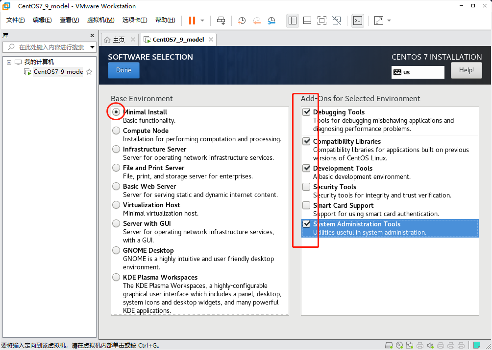Switch to the CentOS7_9_model tab
The width and height of the screenshot is (492, 350).
click(x=178, y=40)
